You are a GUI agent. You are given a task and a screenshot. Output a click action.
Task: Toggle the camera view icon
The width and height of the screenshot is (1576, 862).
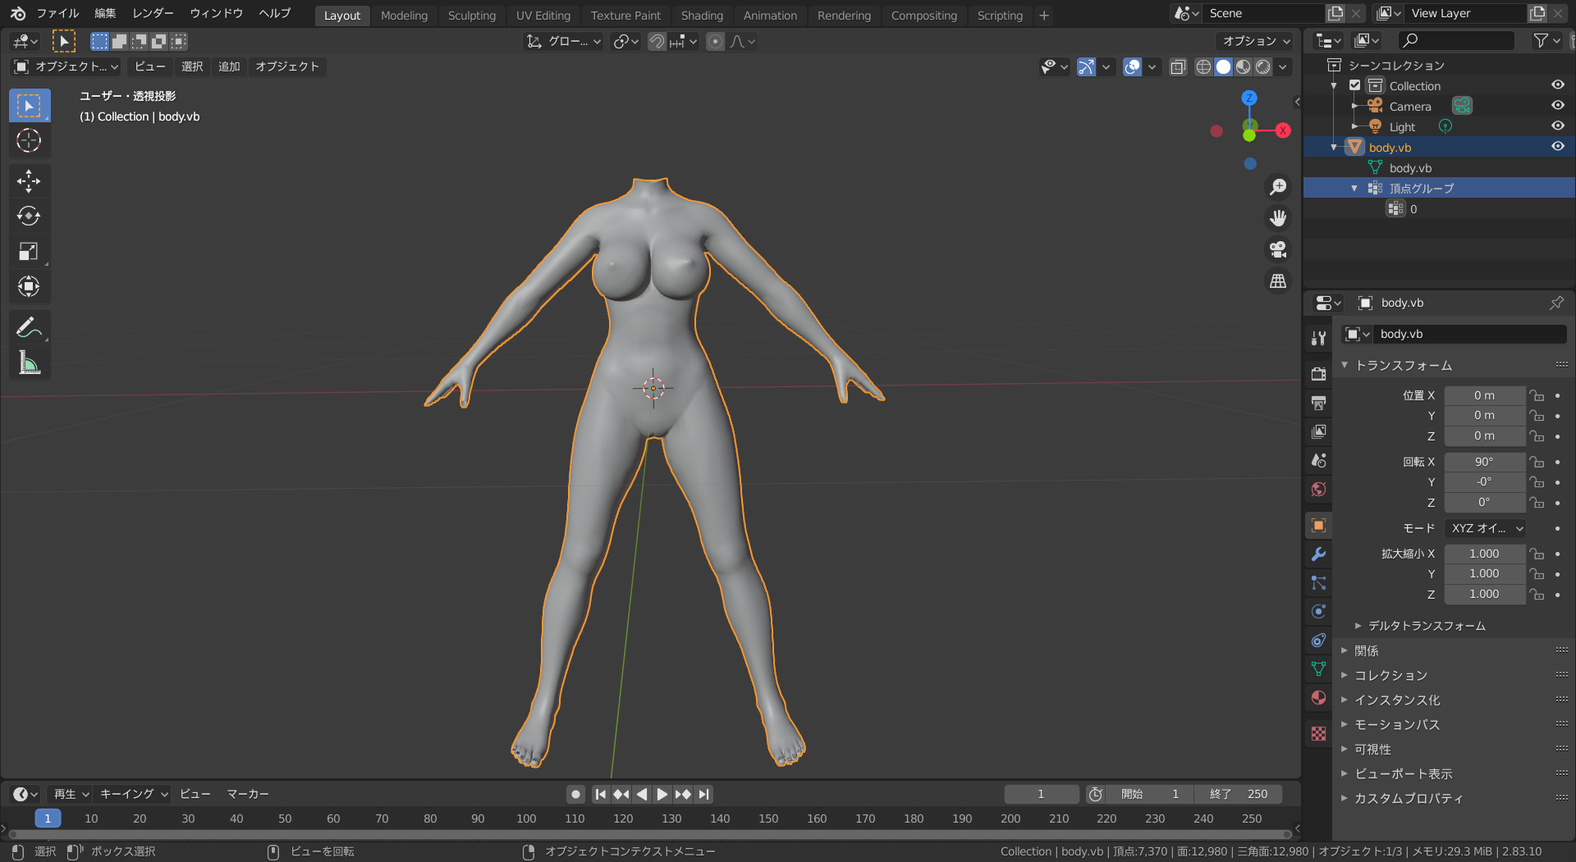(x=1278, y=249)
